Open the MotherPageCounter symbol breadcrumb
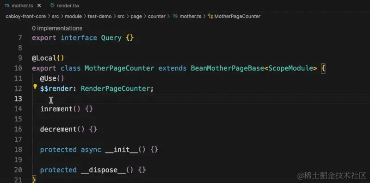Image resolution: width=370 pixels, height=183 pixels. pos(237,16)
